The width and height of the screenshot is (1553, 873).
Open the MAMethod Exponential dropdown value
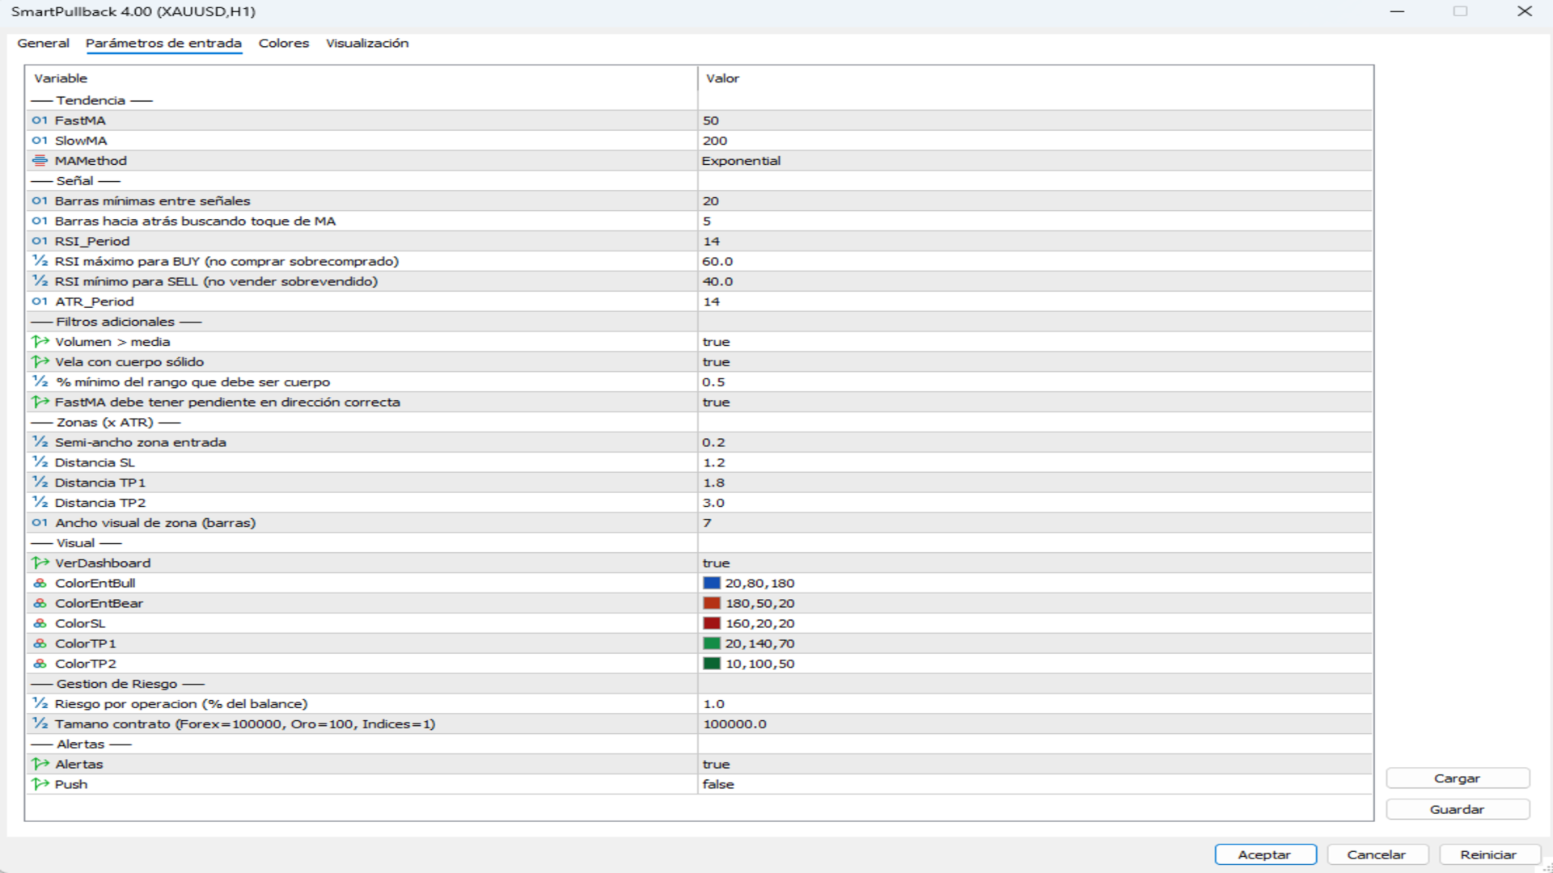[x=741, y=161]
